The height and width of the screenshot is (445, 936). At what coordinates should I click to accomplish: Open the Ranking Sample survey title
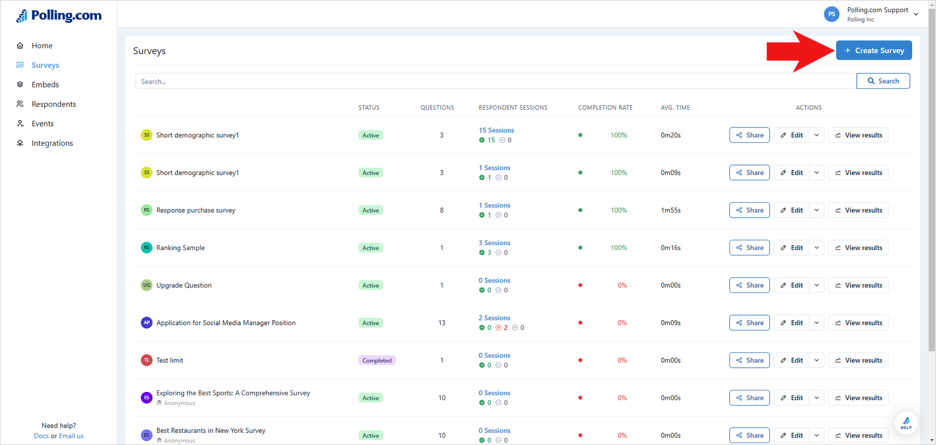[181, 248]
